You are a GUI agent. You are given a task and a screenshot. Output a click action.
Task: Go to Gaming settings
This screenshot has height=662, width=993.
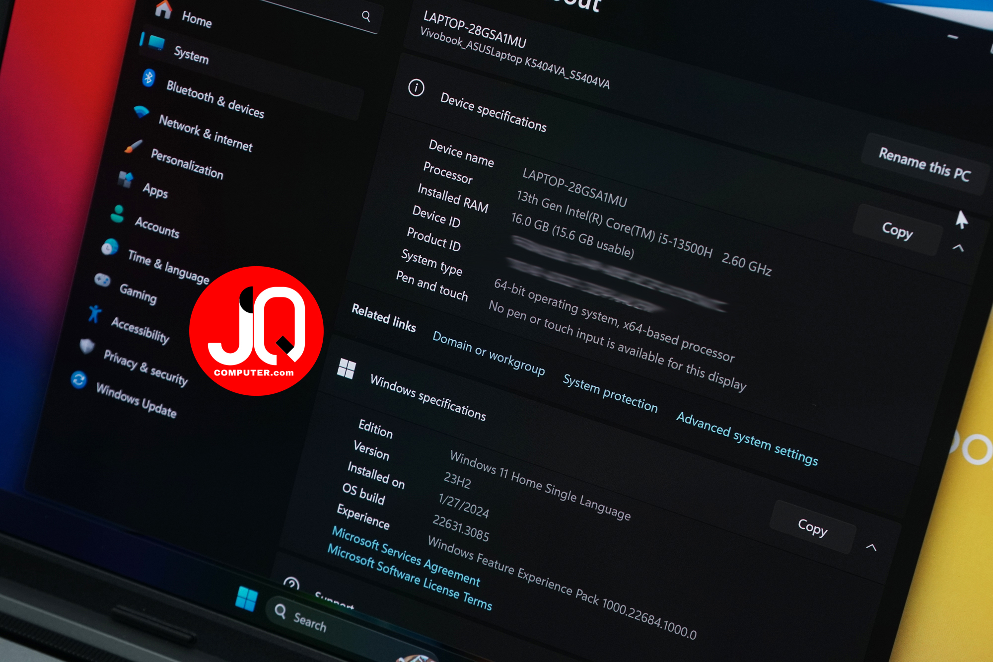click(x=138, y=294)
